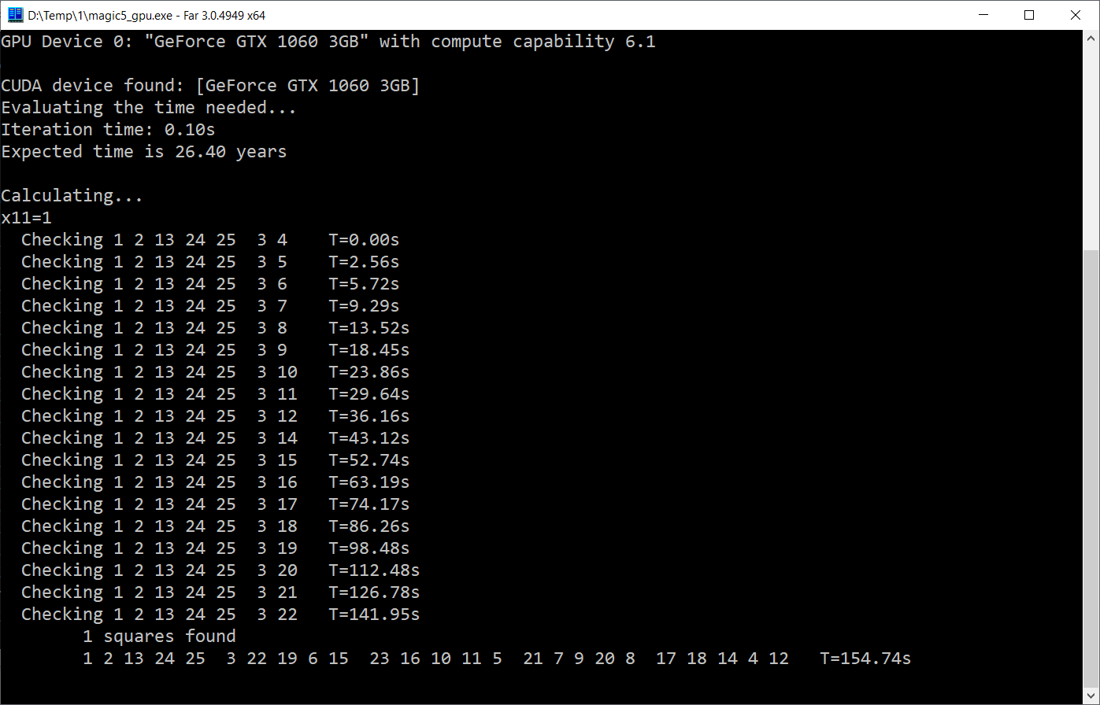The image size is (1100, 705).
Task: Click the Checking row with T=74.17s
Action: tap(216, 504)
